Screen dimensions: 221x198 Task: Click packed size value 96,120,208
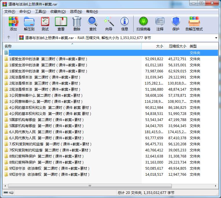tap(177, 144)
